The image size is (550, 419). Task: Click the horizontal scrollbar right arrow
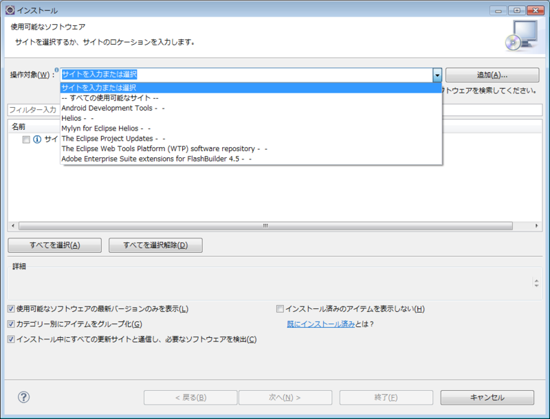536,225
